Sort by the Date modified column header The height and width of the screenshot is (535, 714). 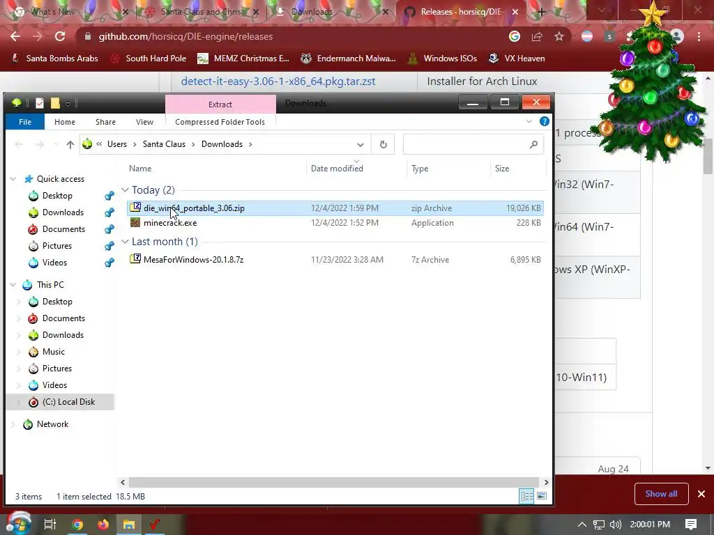337,169
